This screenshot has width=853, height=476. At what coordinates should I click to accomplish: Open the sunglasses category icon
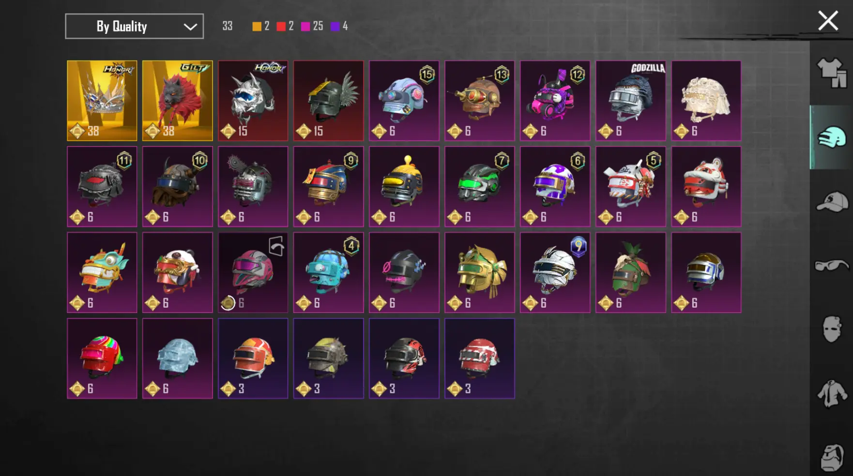832,266
